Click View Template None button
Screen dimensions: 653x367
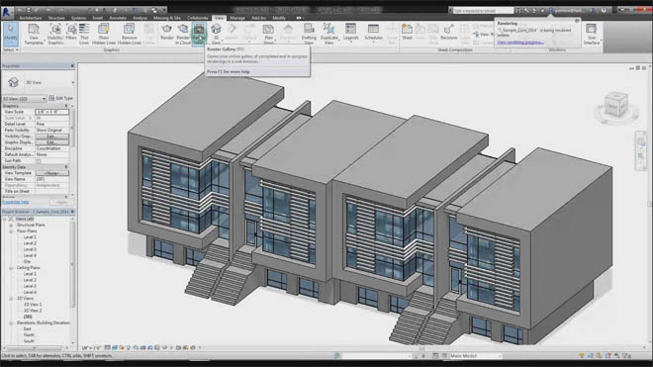tap(52, 173)
